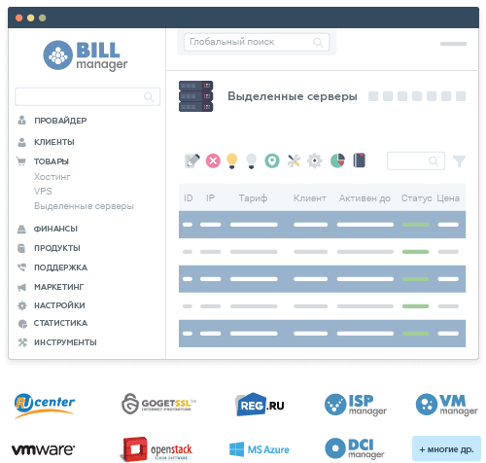
Task: Click the ПОДДЕРЖКА phone icon
Action: coord(21,267)
